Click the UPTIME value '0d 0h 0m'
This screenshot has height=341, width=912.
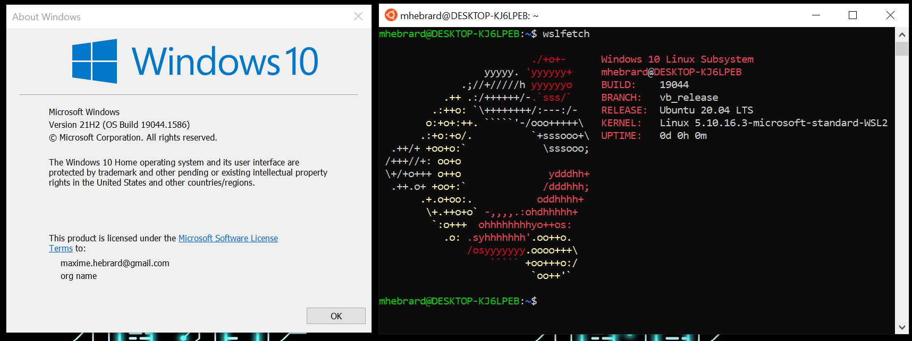pos(683,135)
